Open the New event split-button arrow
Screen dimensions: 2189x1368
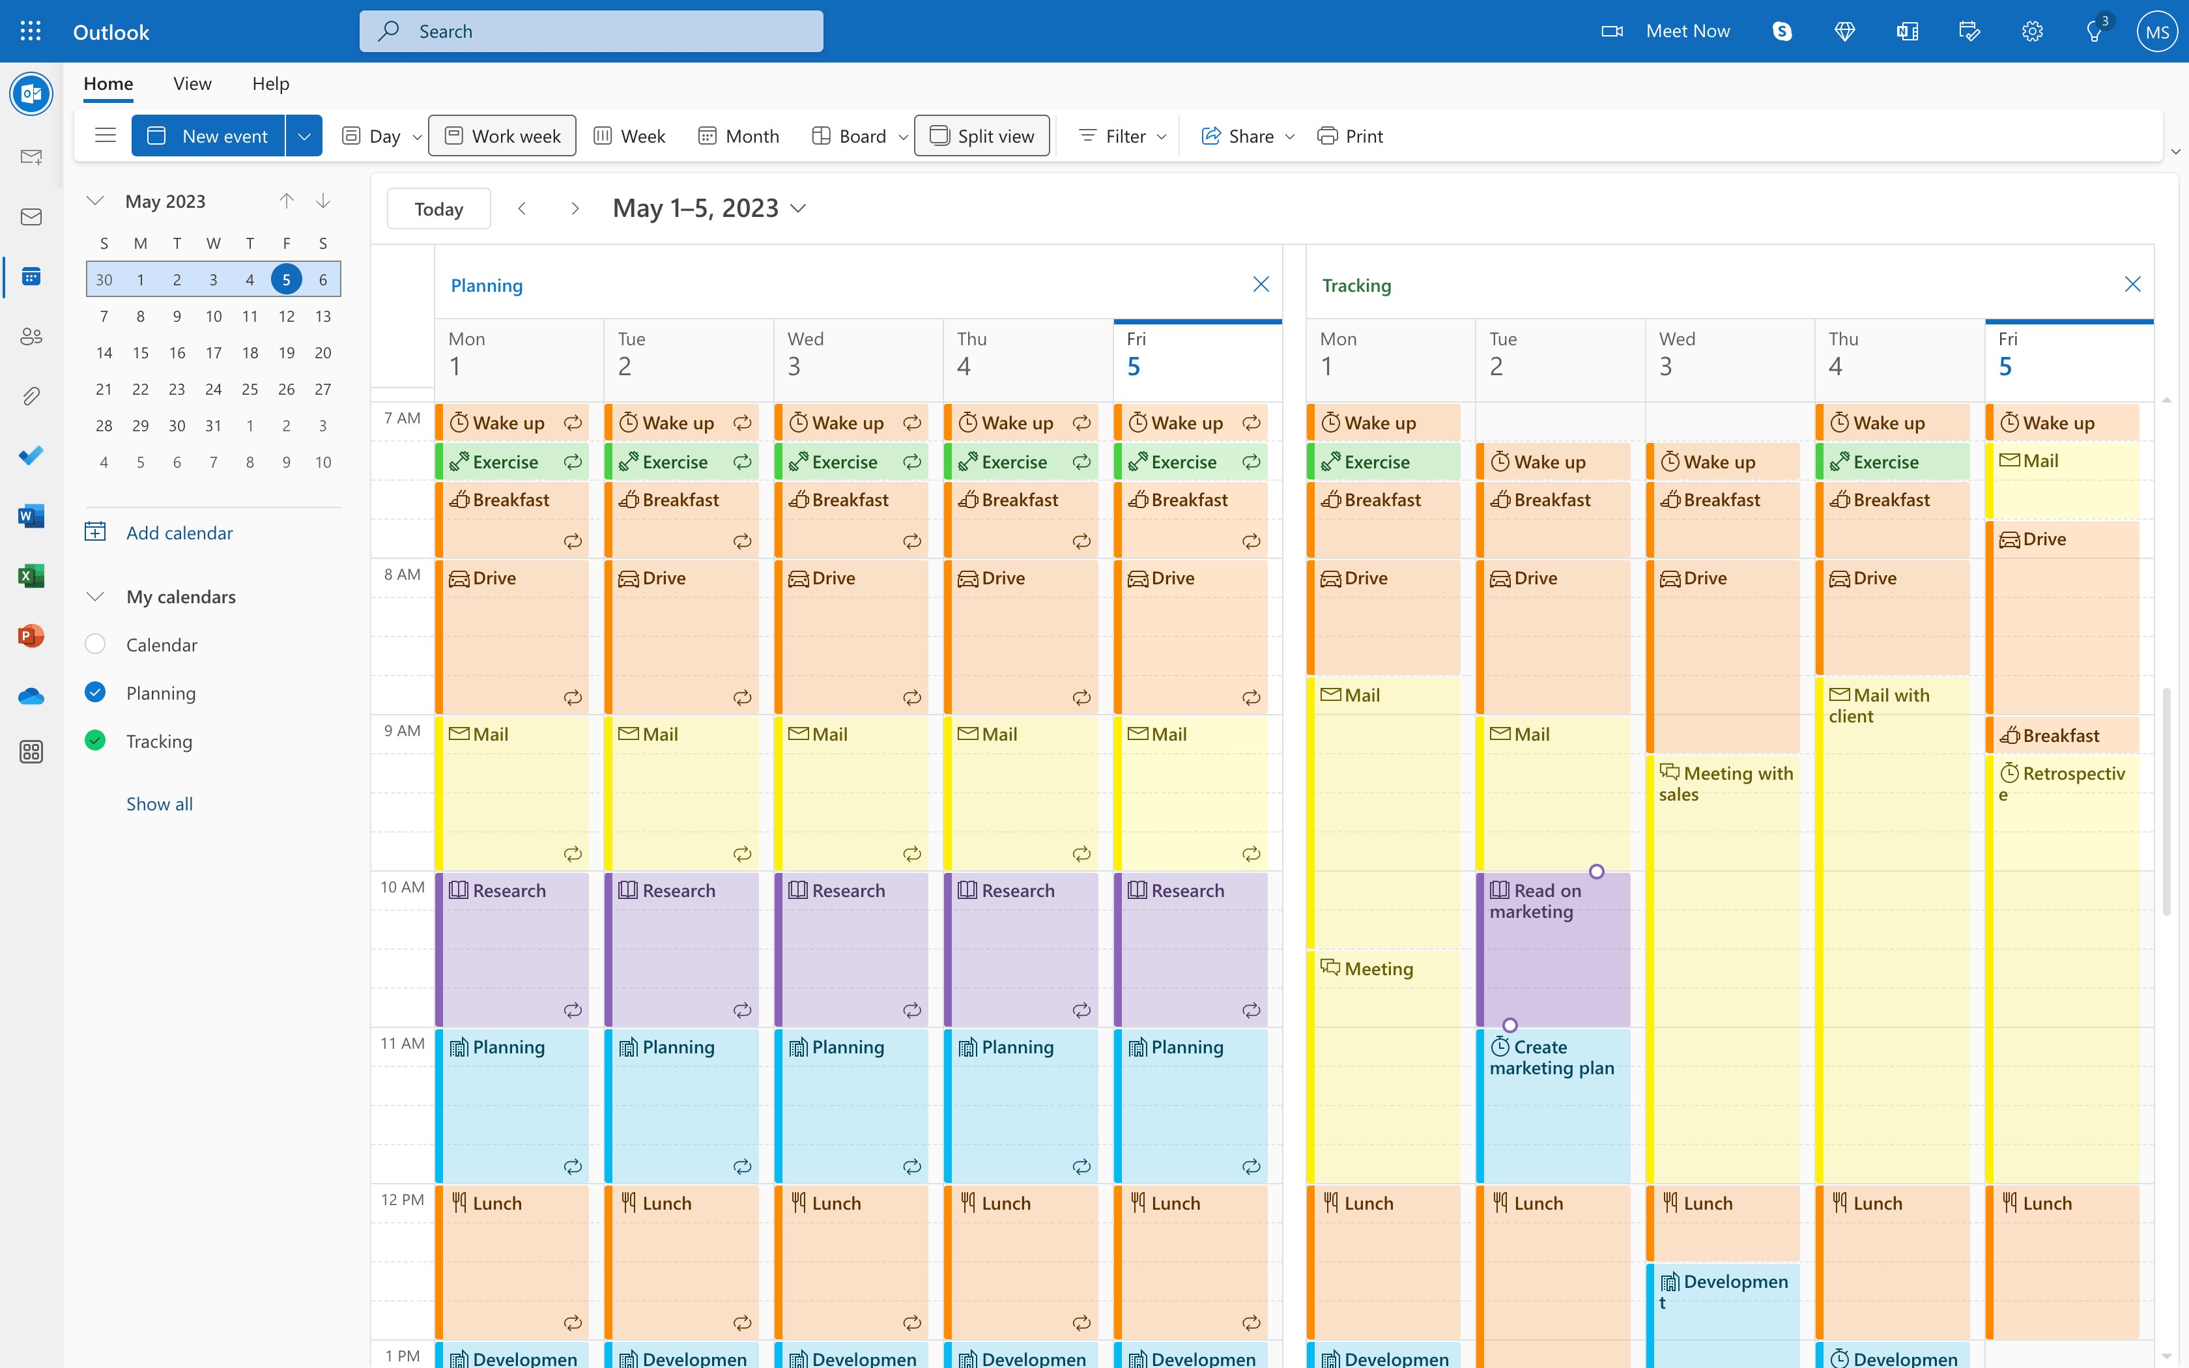coord(304,135)
